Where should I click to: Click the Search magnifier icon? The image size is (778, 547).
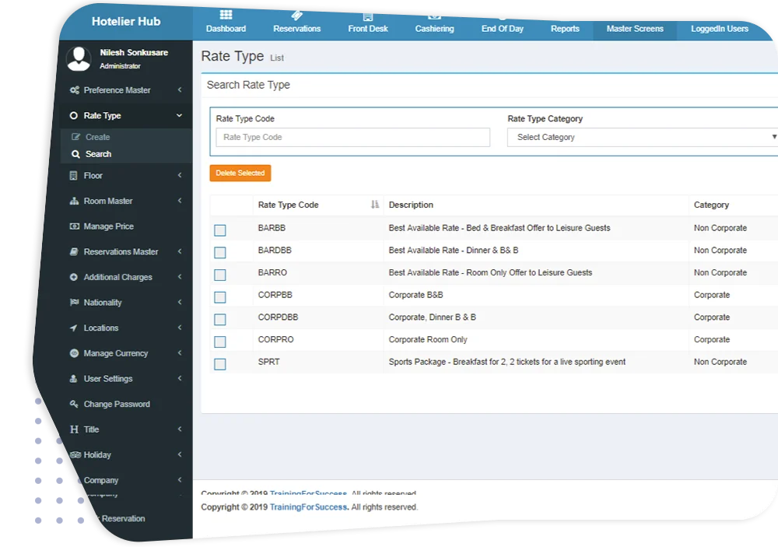pyautogui.click(x=75, y=154)
